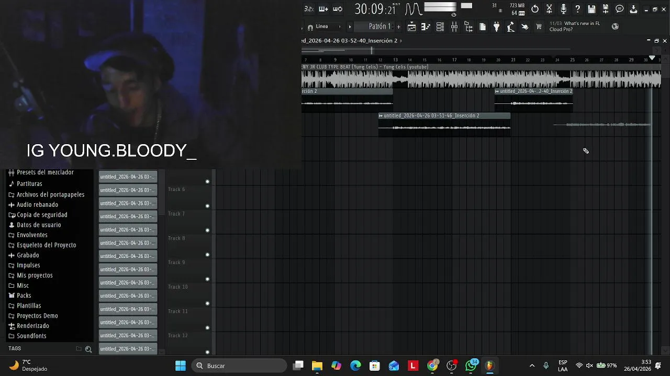Mute Track 9 with its dot
Viewport: 670px width, 376px height.
[207, 279]
